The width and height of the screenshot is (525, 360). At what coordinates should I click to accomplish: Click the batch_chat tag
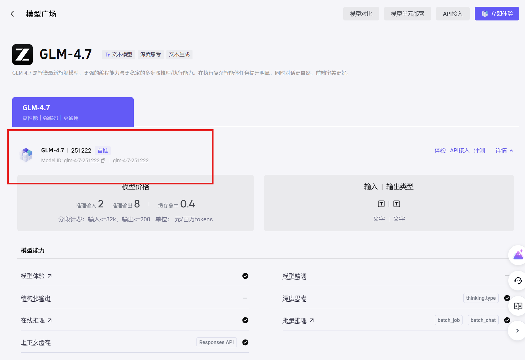tap(483, 320)
